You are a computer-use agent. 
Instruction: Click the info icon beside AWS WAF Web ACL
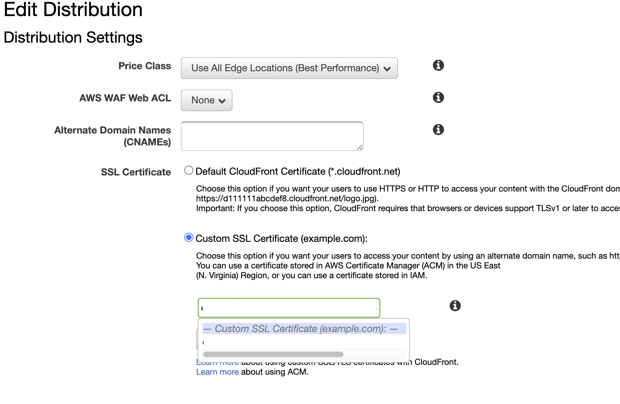(438, 97)
